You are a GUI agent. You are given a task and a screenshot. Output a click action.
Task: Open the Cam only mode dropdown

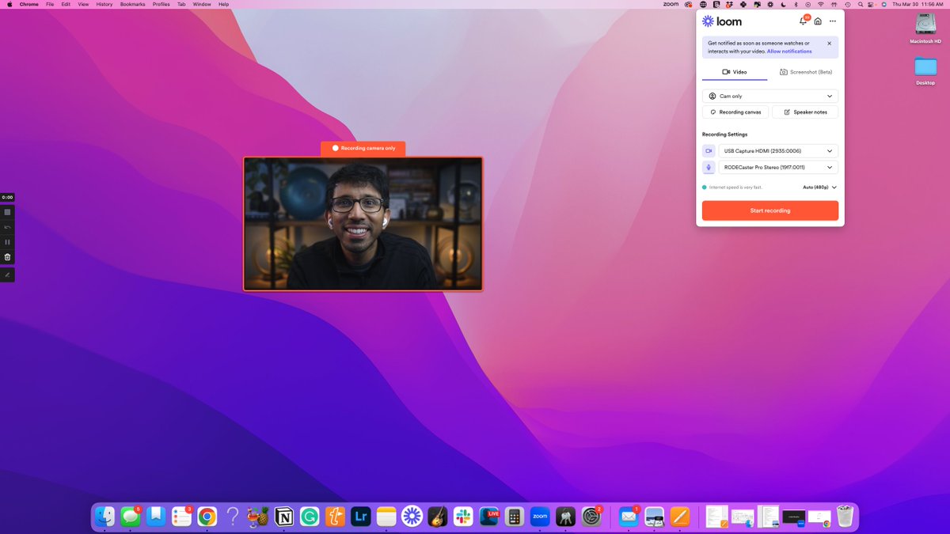[770, 96]
